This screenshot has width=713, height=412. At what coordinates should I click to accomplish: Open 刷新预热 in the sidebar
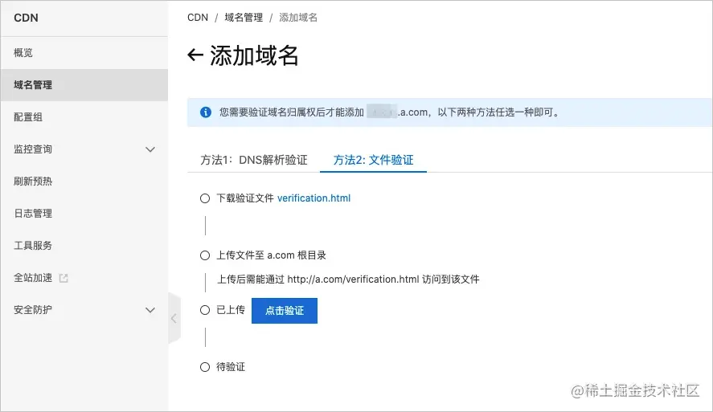(x=33, y=182)
